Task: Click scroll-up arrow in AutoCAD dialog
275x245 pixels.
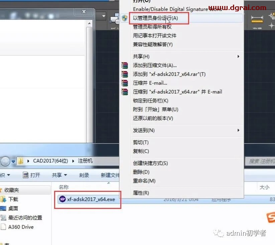Action: pos(90,23)
